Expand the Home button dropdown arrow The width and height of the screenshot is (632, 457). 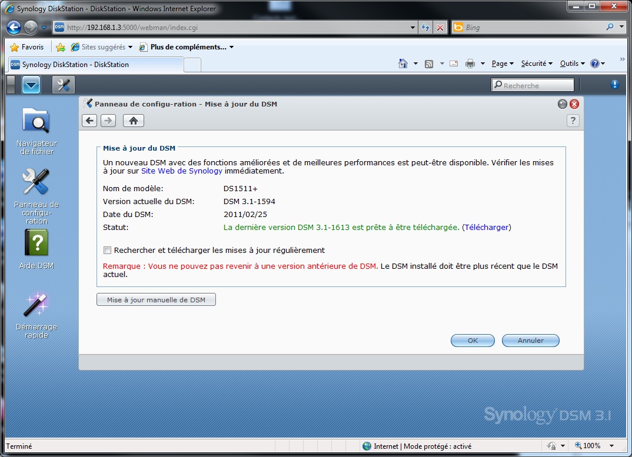click(415, 64)
